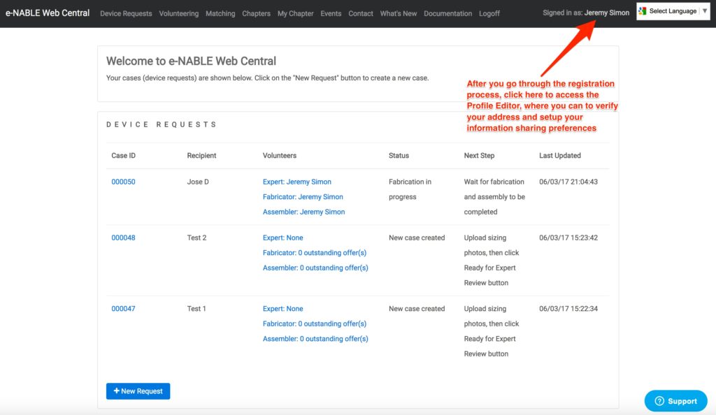716x415 pixels.
Task: Click Expert: None for case 000047
Action: [282, 309]
